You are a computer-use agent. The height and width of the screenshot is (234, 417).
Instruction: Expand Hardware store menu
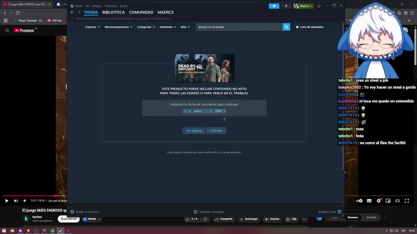(168, 27)
